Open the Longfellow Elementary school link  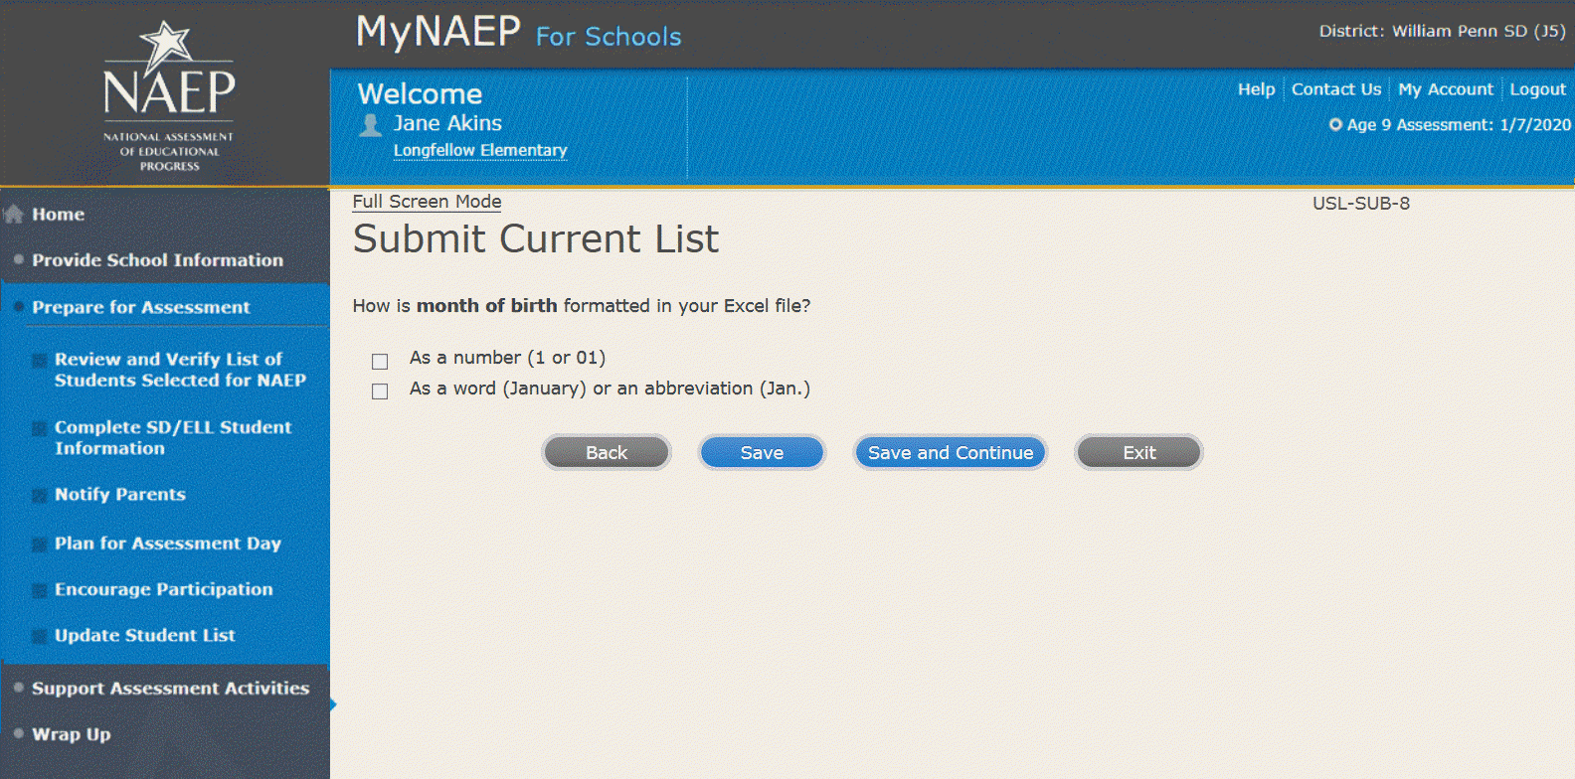tap(480, 150)
